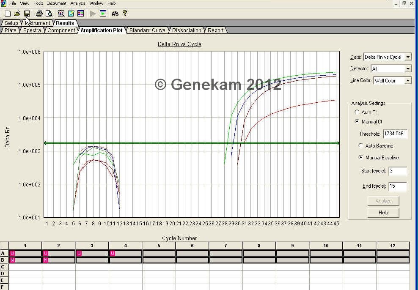Image resolution: width=418 pixels, height=290 pixels.
Task: Switch to the Setup tab
Action: 11,23
